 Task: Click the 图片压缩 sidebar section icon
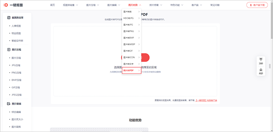pos(8,49)
